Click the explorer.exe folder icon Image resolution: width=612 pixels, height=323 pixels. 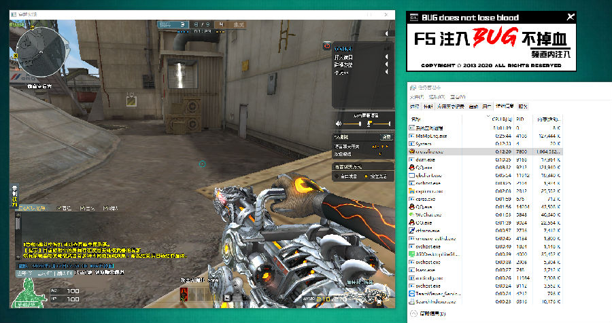pyautogui.click(x=411, y=191)
